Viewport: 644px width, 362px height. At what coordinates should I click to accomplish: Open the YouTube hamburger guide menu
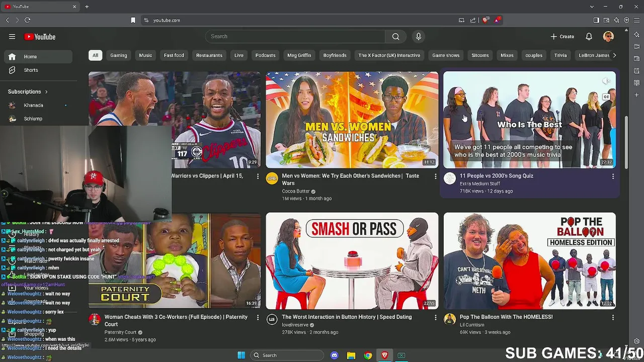tap(12, 37)
